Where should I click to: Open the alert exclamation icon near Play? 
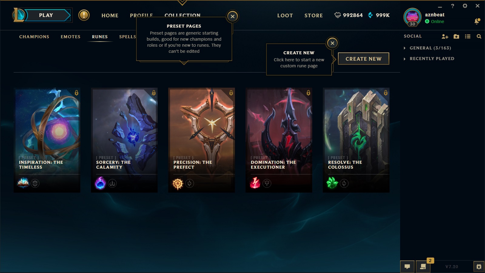pos(84,15)
